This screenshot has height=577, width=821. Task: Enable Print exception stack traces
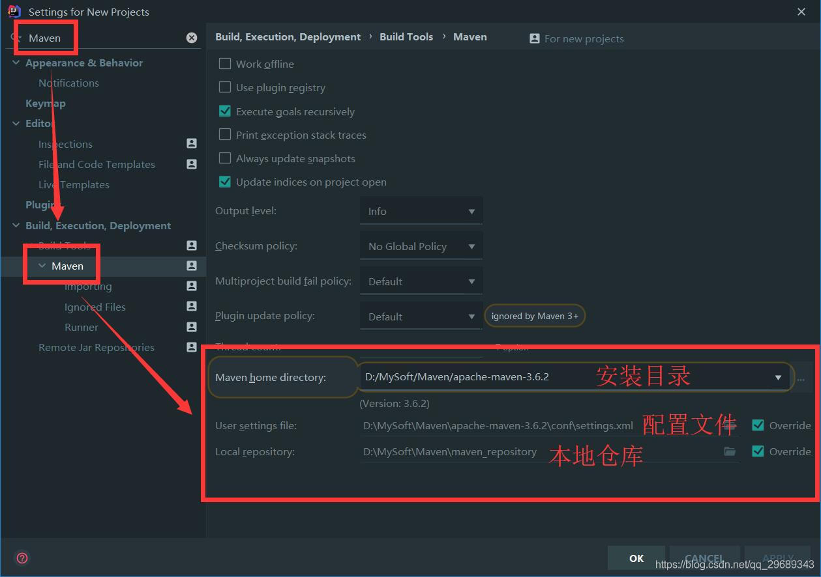pyautogui.click(x=225, y=135)
